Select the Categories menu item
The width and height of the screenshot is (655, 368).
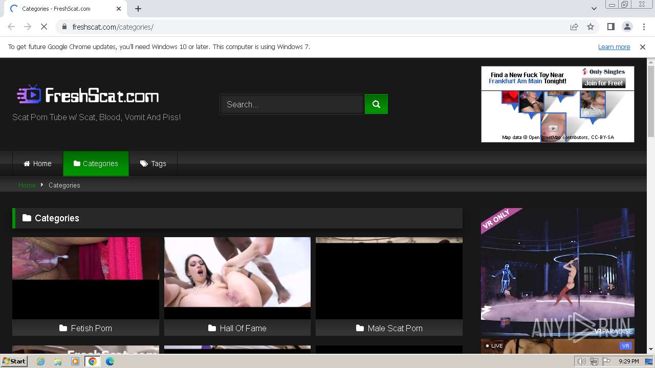[96, 164]
